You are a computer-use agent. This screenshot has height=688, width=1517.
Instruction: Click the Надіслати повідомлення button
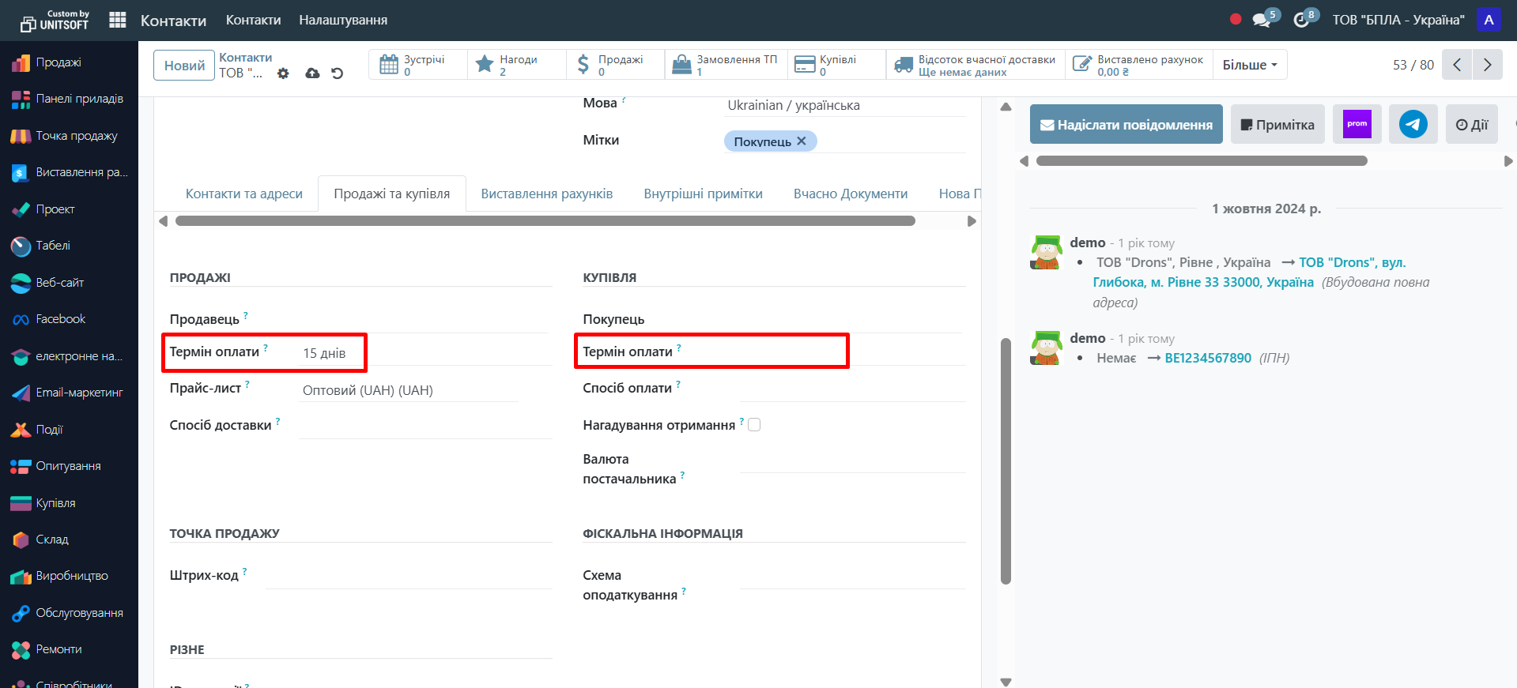[x=1126, y=125]
